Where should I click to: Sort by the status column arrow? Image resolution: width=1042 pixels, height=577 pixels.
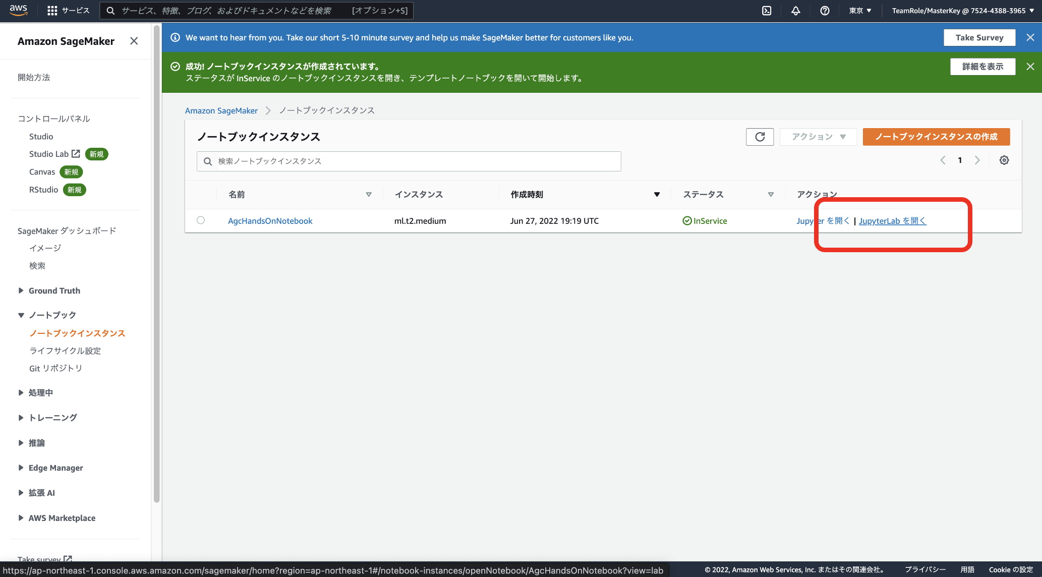(x=771, y=195)
